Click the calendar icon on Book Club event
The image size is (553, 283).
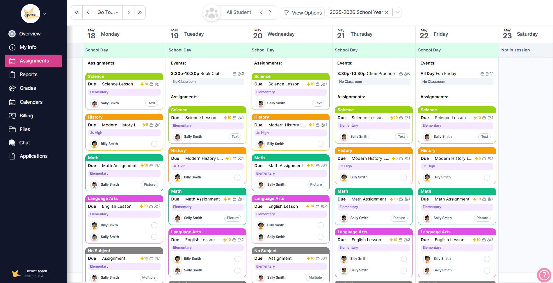[234, 74]
